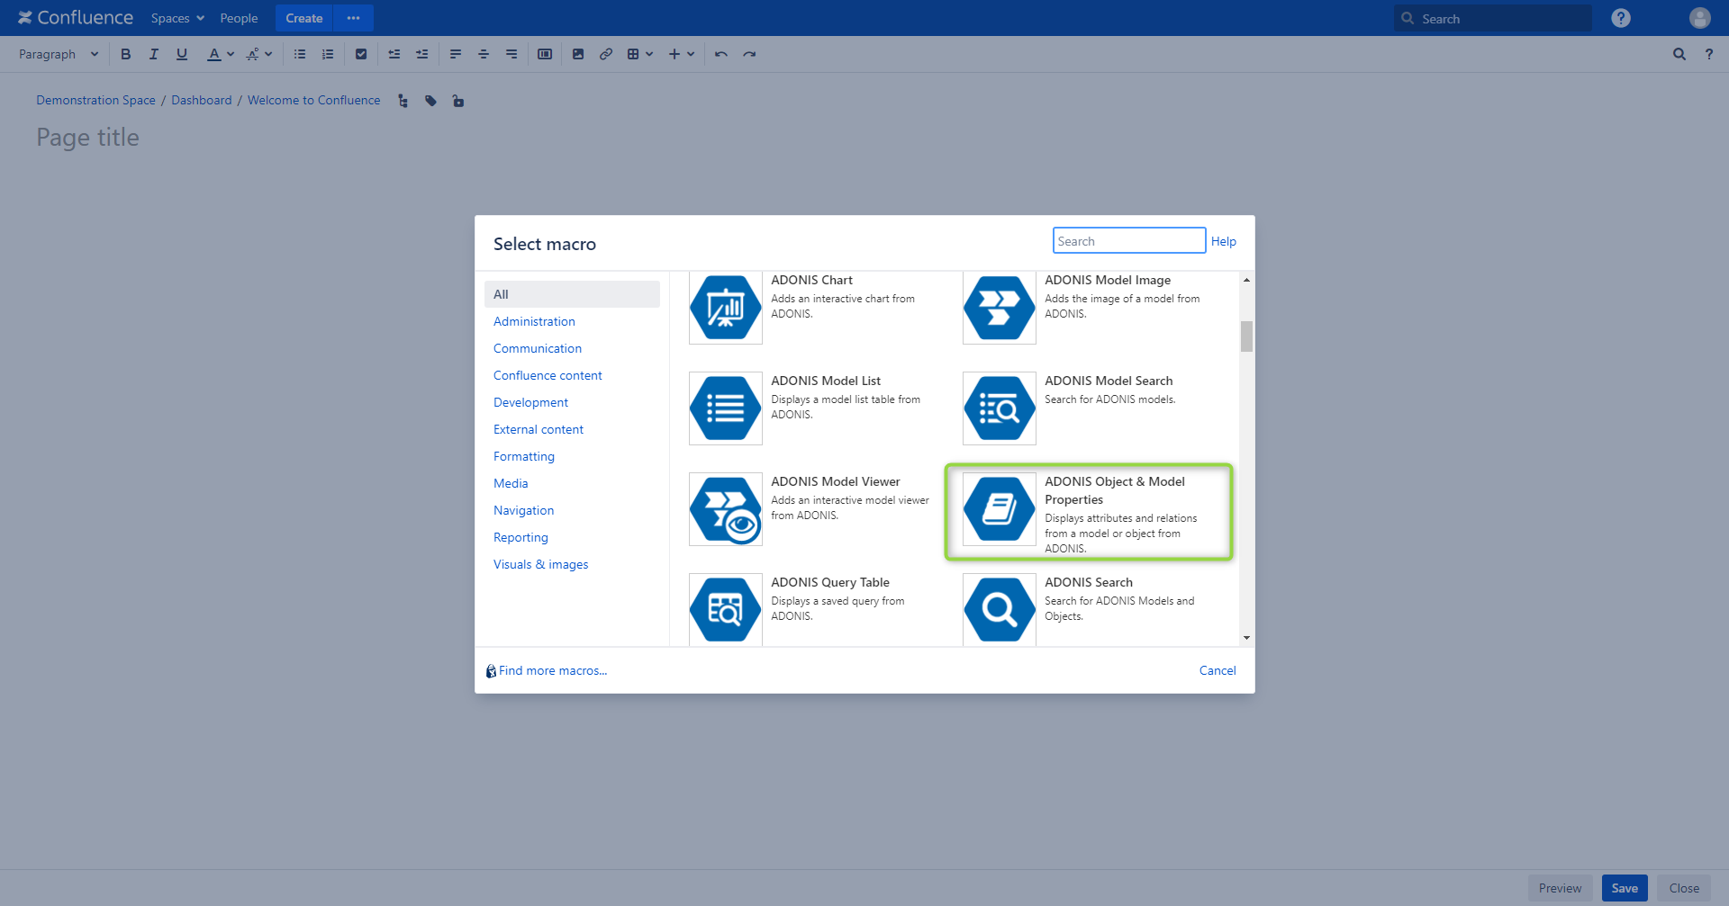
Task: Toggle bold formatting in editor toolbar
Action: 126,54
